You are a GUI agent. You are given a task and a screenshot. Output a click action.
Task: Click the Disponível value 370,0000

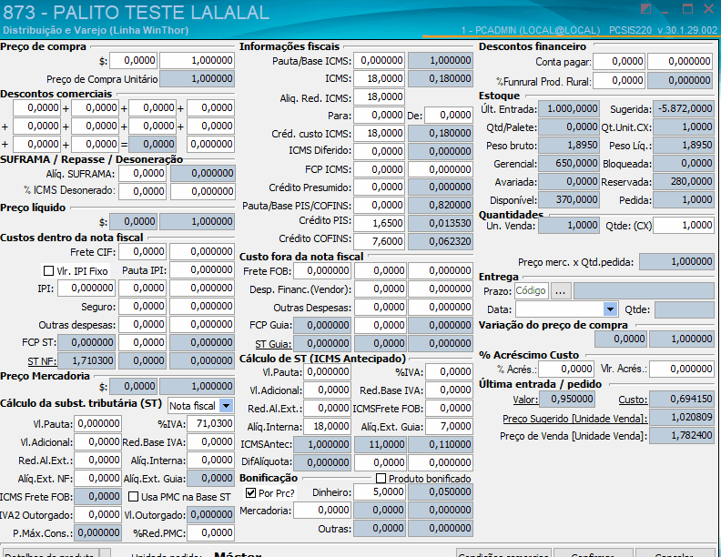pyautogui.click(x=568, y=200)
